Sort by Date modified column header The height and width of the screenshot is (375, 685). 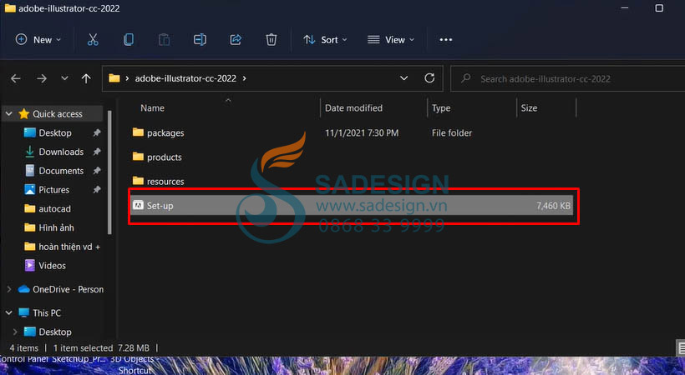pos(353,108)
